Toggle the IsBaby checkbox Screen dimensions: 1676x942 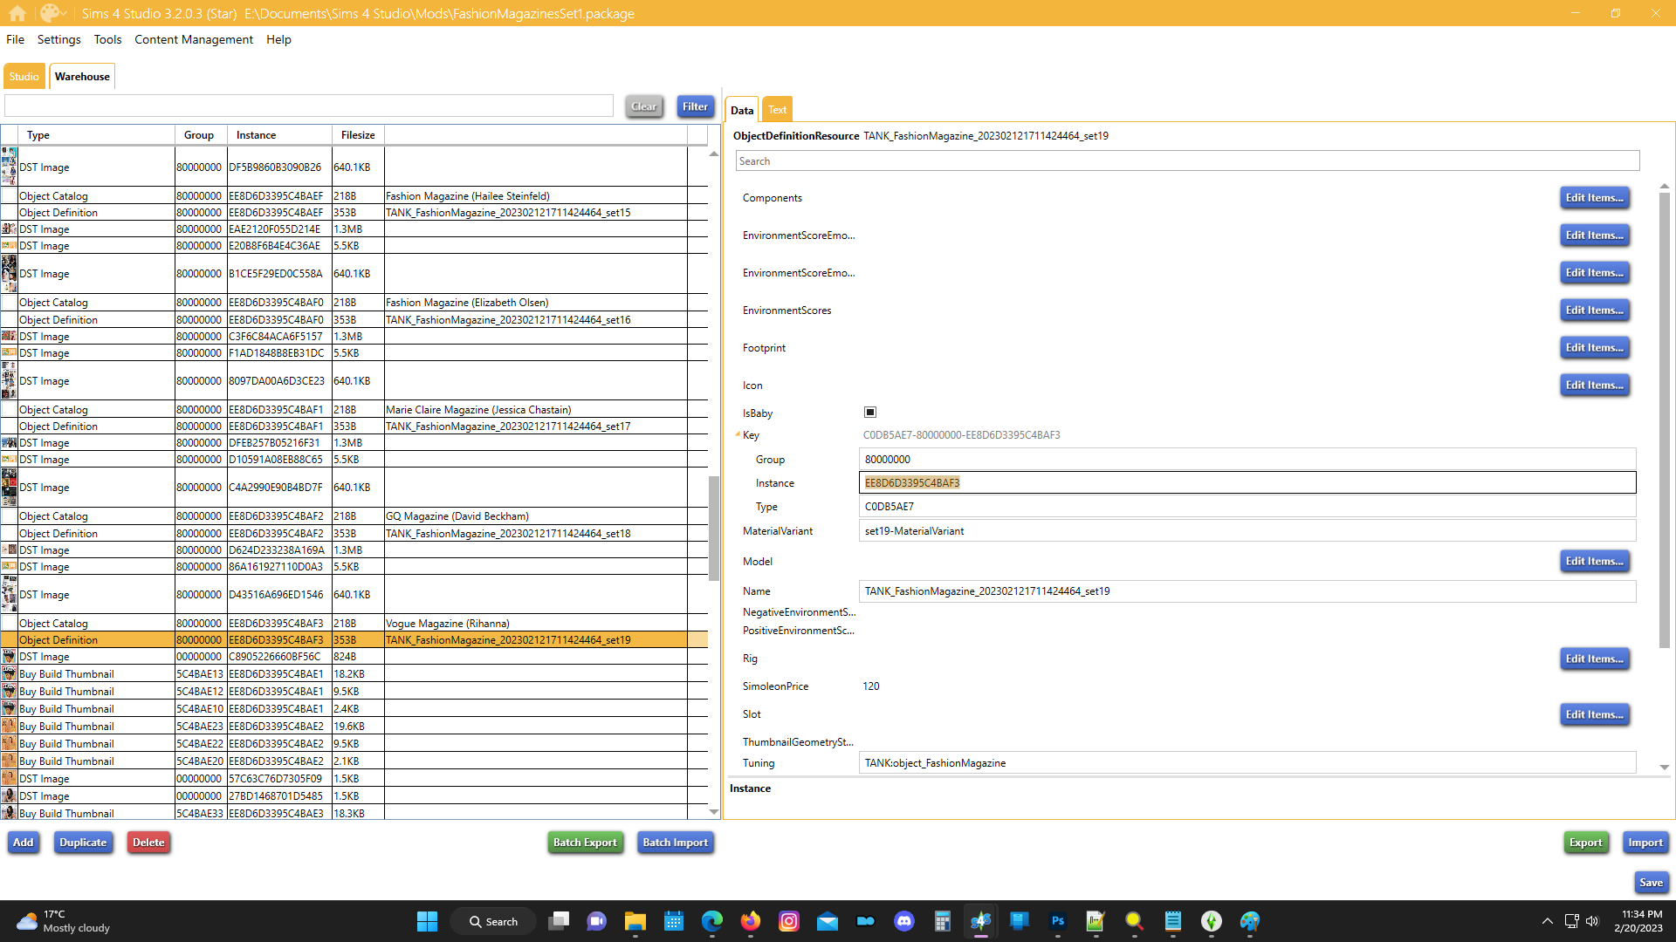(x=870, y=413)
